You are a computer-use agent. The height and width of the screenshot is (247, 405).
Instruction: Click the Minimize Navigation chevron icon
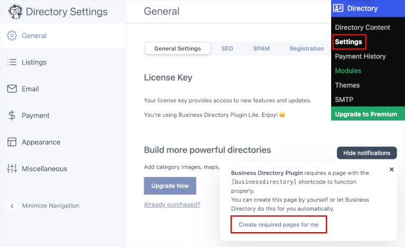pos(12,206)
